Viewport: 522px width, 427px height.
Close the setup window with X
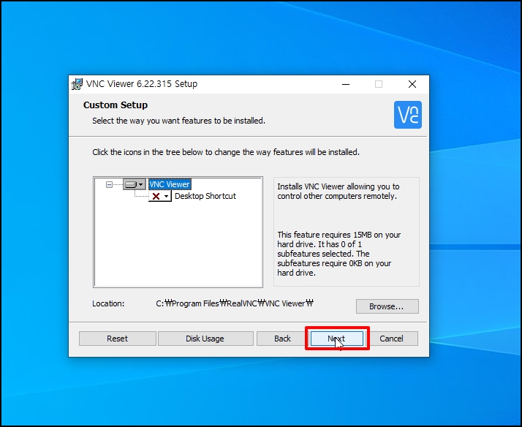412,84
